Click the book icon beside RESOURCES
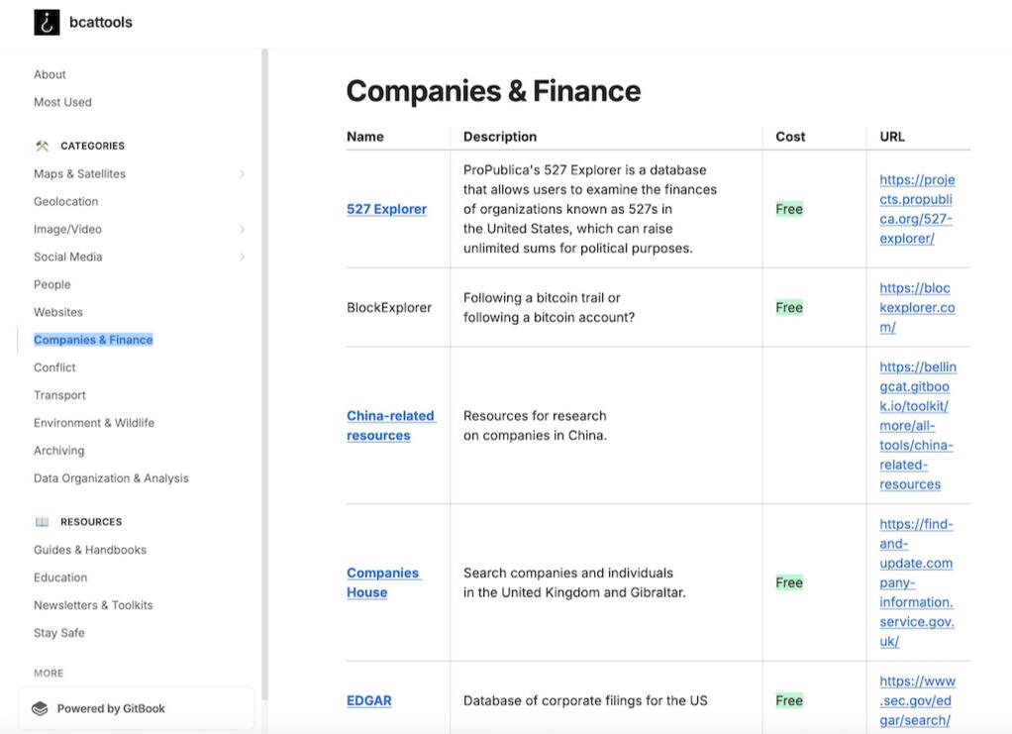The width and height of the screenshot is (1012, 734). (x=42, y=522)
